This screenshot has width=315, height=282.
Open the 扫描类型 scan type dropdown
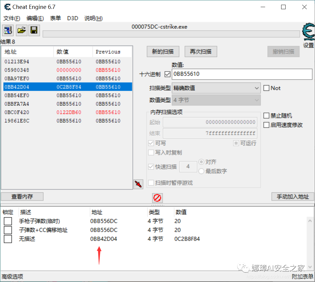(216, 88)
